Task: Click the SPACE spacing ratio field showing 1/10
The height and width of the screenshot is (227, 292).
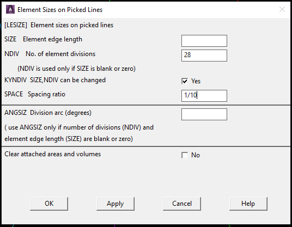Action: click(x=204, y=96)
